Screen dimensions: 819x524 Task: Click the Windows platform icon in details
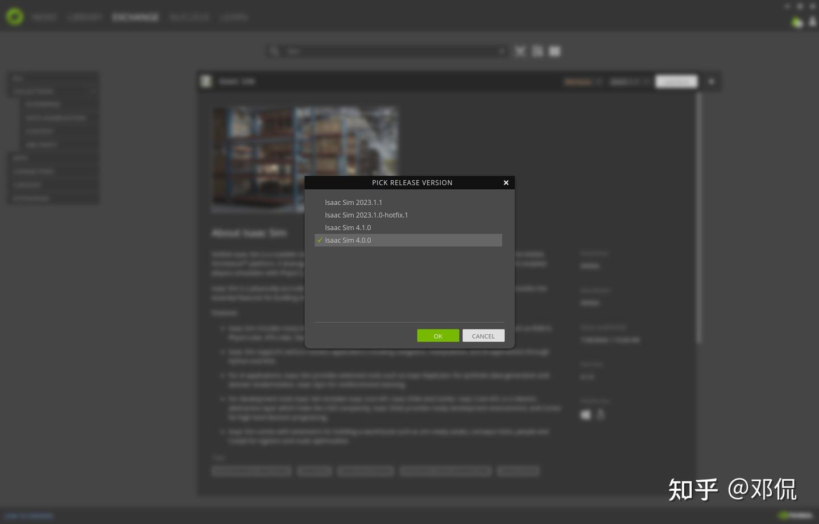click(586, 415)
